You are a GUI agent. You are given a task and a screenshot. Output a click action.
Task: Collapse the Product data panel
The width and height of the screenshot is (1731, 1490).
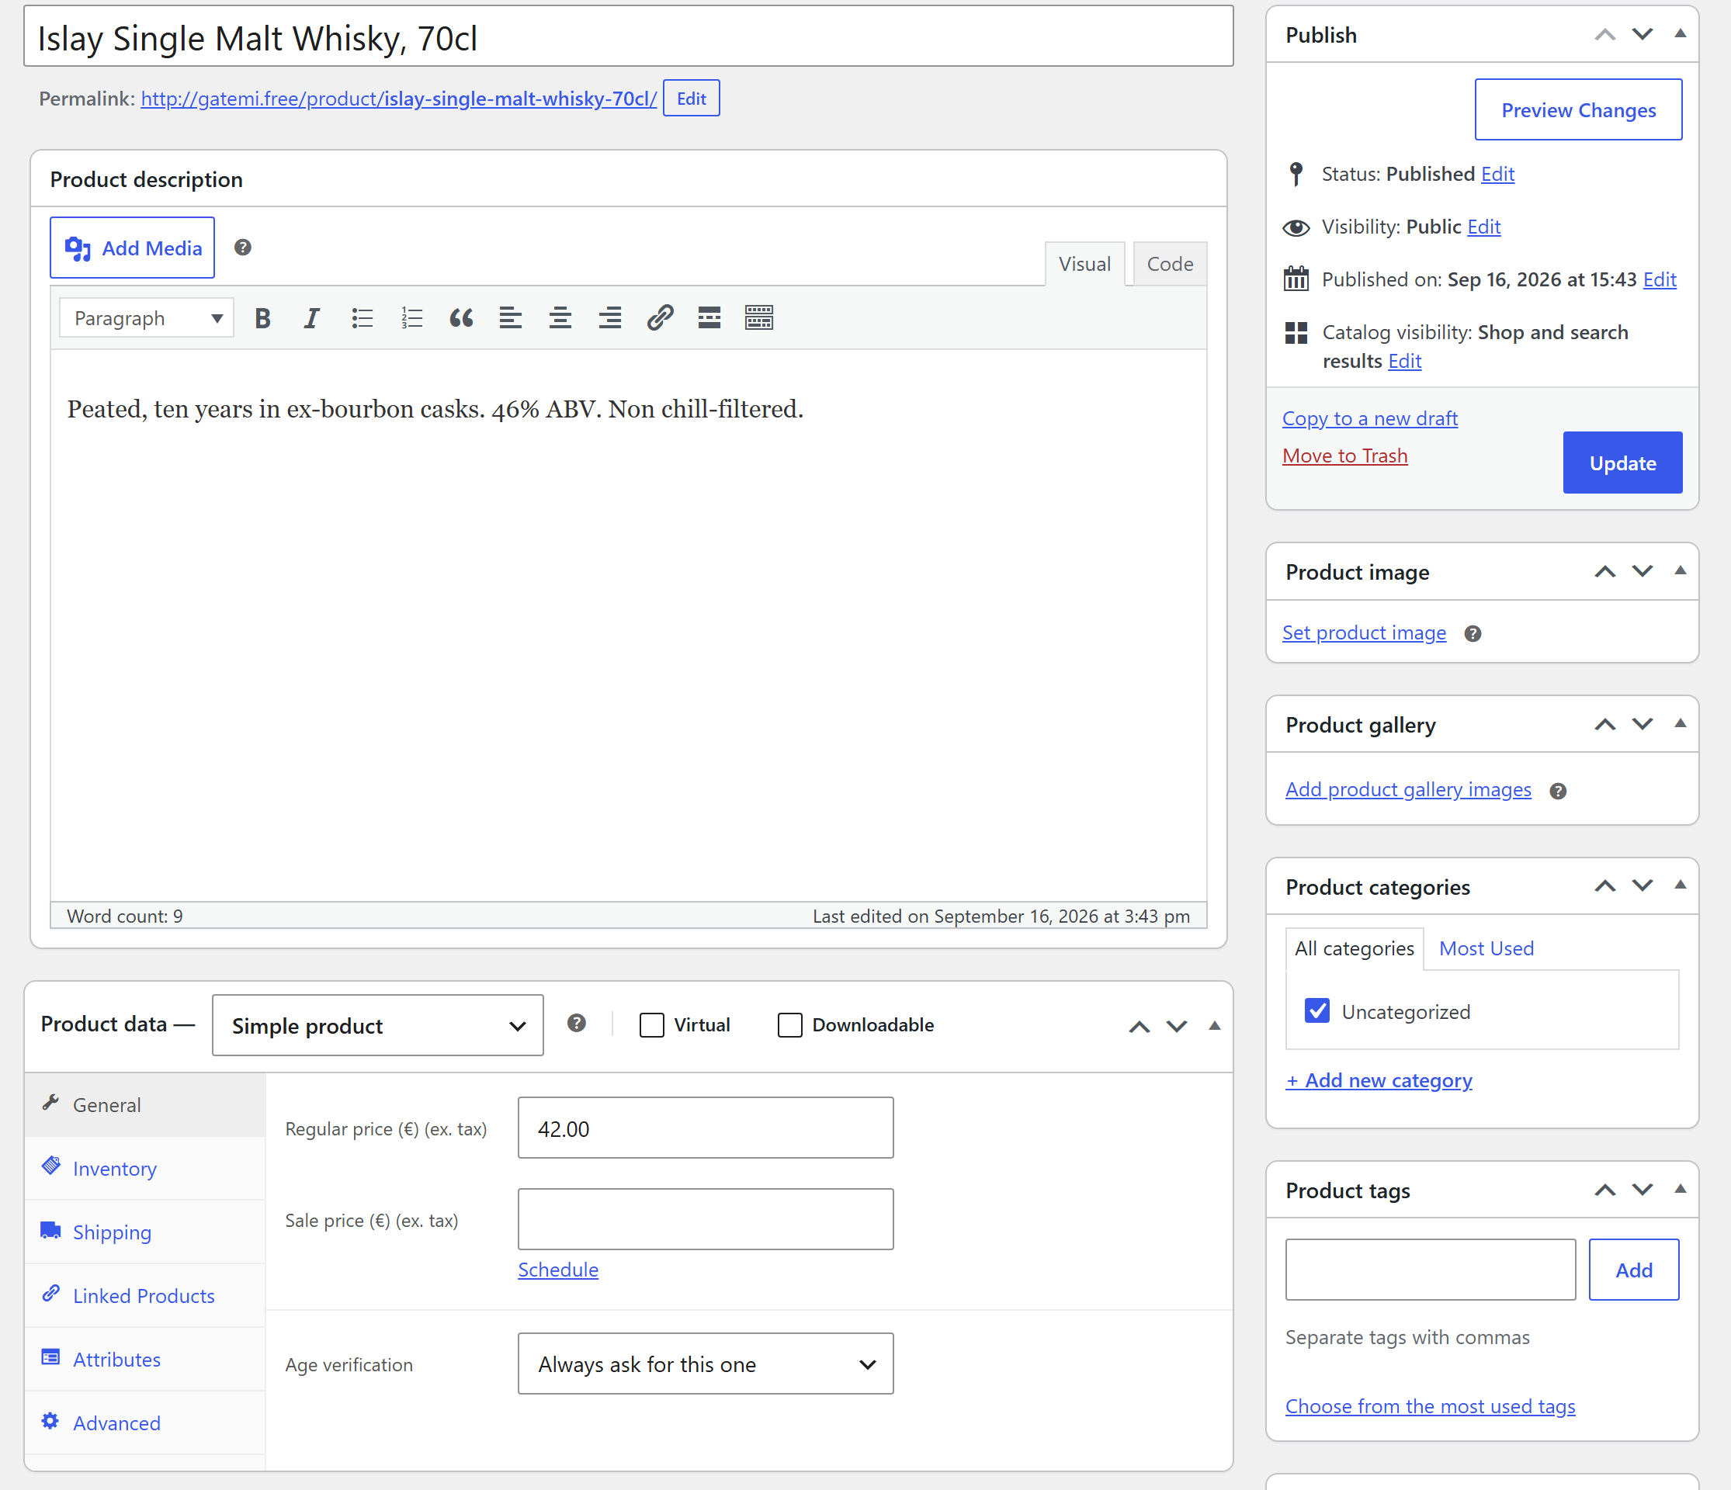[1215, 1027]
